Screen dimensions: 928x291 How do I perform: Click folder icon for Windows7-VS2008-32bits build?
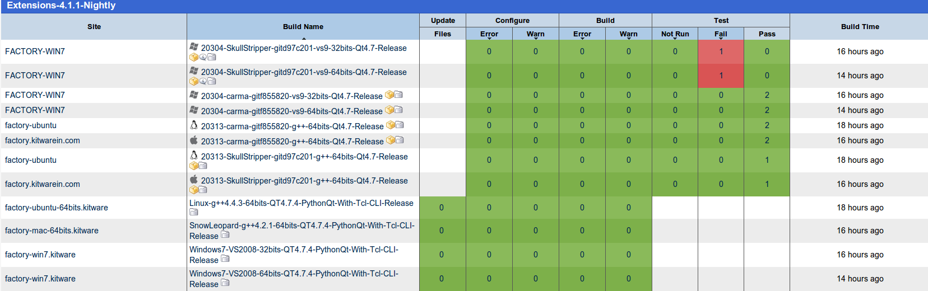tap(225, 259)
